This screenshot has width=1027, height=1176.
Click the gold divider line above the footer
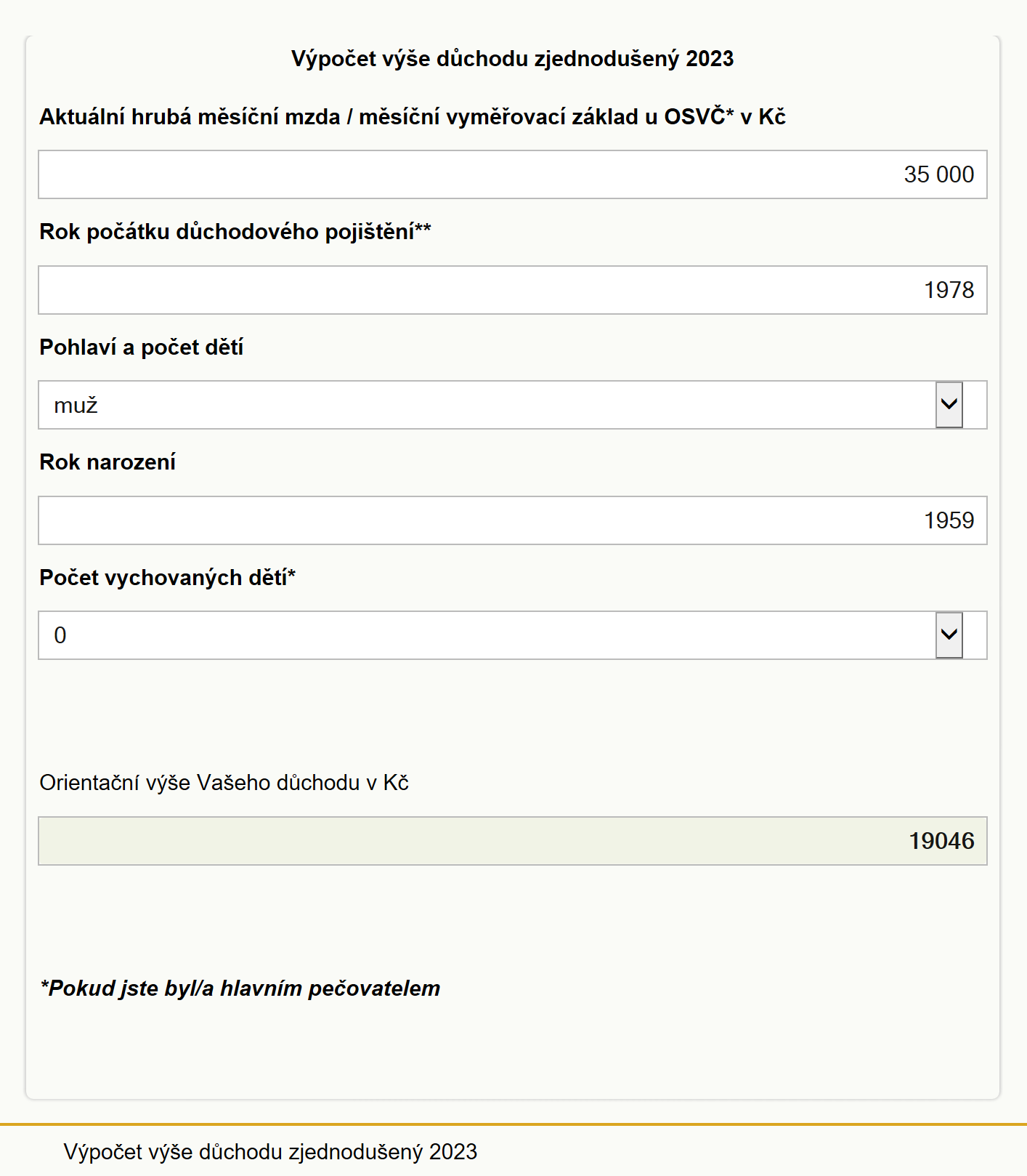(x=513, y=1124)
